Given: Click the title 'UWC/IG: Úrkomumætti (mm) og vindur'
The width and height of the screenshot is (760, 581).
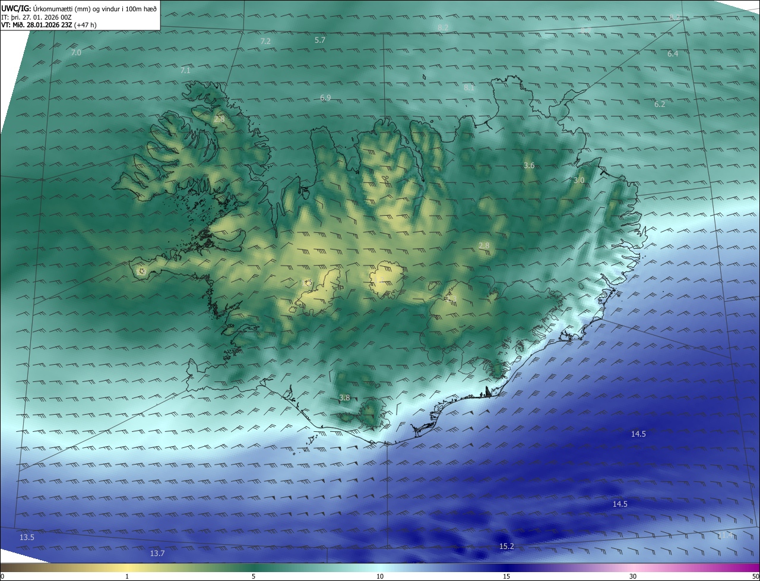Looking at the screenshot, I should coord(80,8).
